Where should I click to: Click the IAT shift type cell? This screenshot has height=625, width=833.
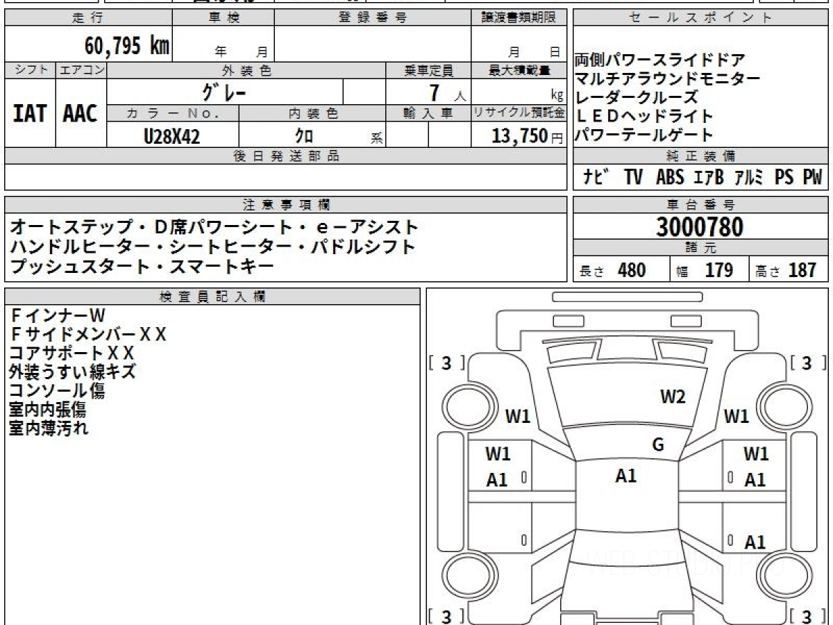pyautogui.click(x=30, y=114)
